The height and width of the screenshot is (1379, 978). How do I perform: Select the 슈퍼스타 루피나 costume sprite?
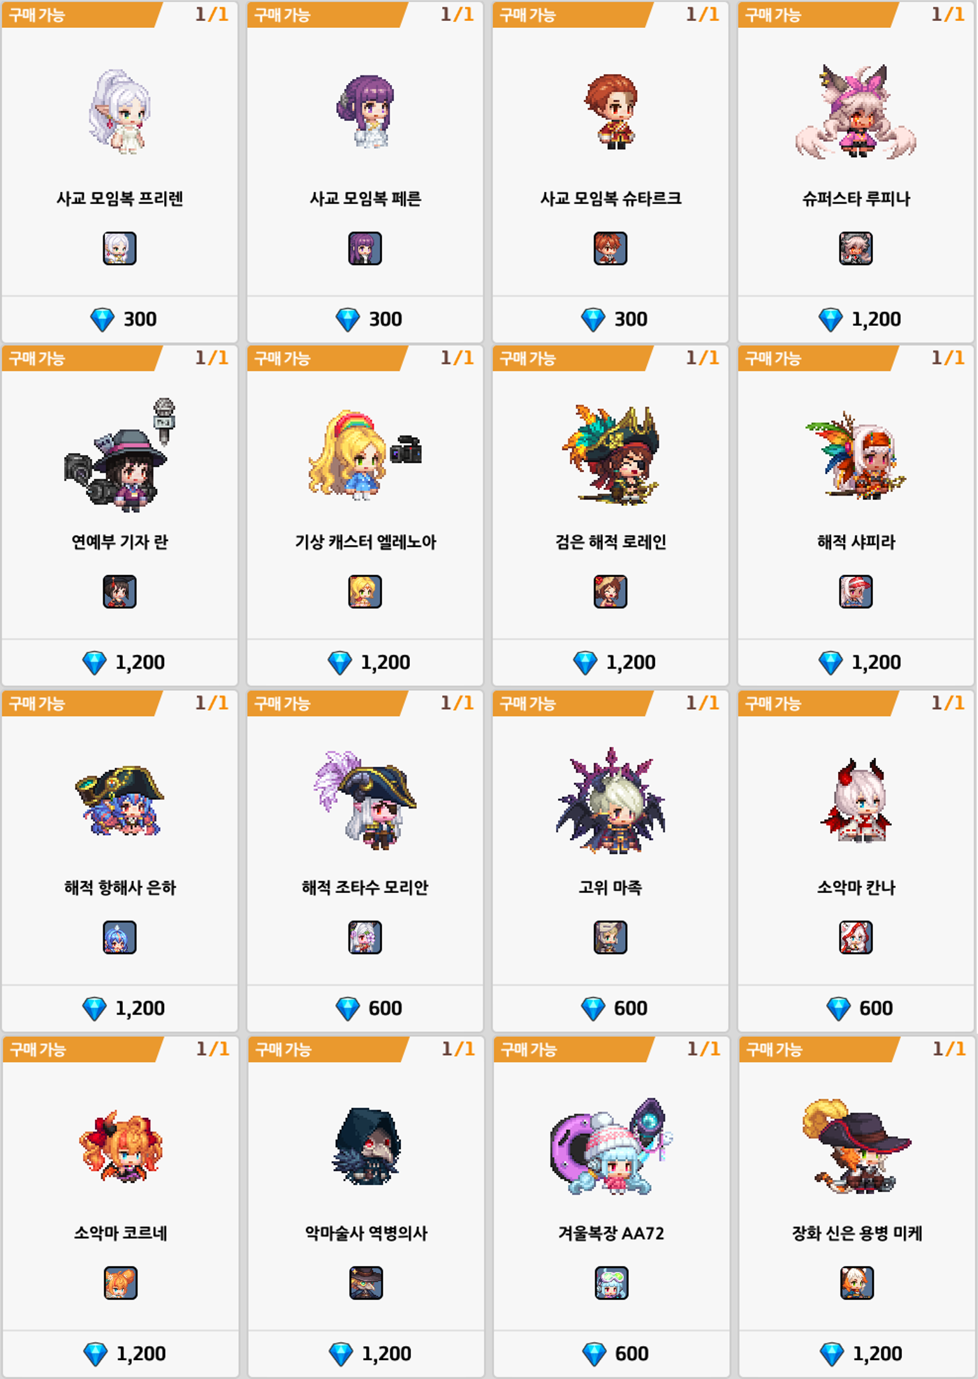point(856,112)
